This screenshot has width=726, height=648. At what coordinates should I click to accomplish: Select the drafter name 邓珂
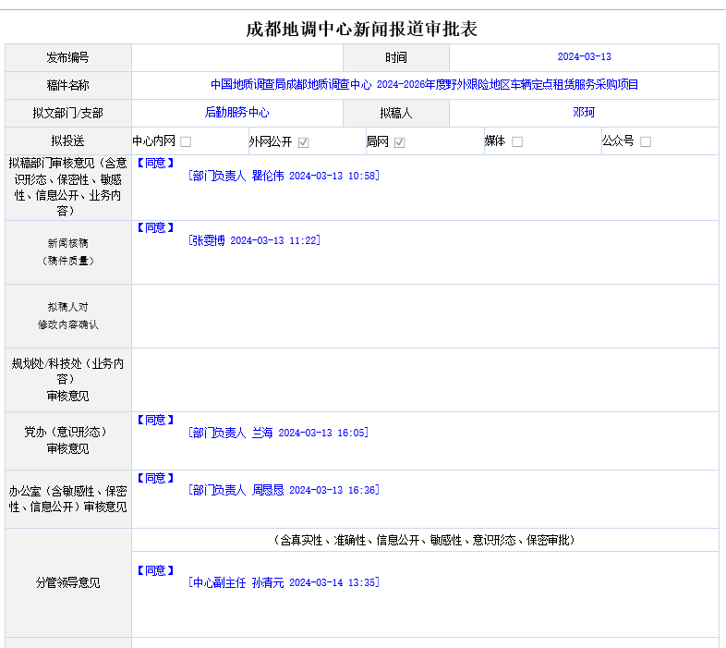(x=583, y=113)
